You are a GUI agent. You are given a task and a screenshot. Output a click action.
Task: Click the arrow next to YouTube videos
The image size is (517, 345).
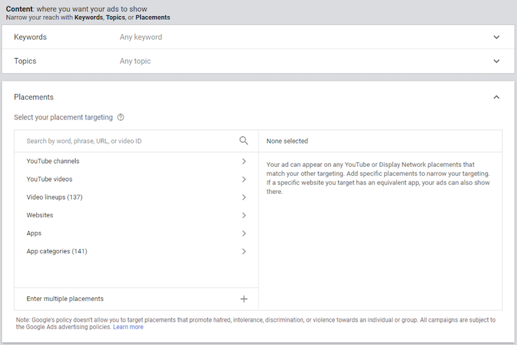point(244,180)
